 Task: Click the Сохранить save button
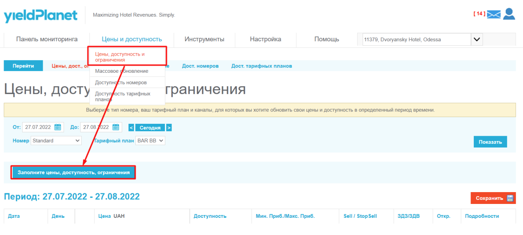(x=493, y=198)
